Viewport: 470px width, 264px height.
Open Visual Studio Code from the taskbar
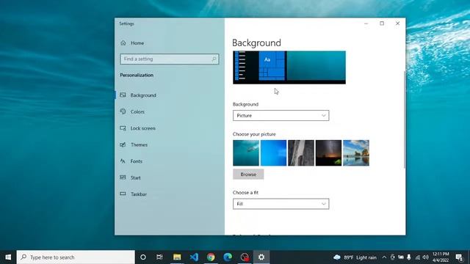[x=194, y=257]
